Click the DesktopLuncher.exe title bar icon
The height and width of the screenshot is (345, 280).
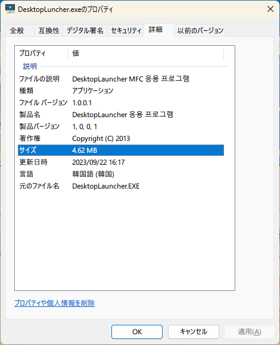point(10,9)
